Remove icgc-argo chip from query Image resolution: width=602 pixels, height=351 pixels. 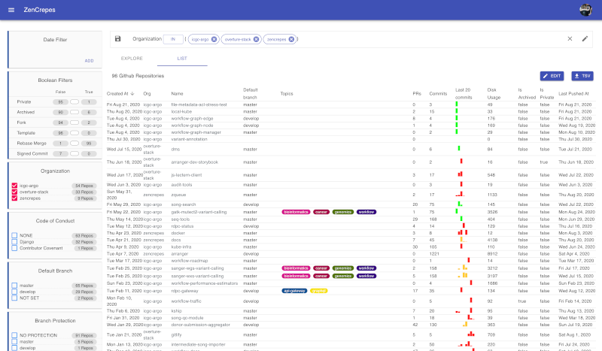(214, 39)
